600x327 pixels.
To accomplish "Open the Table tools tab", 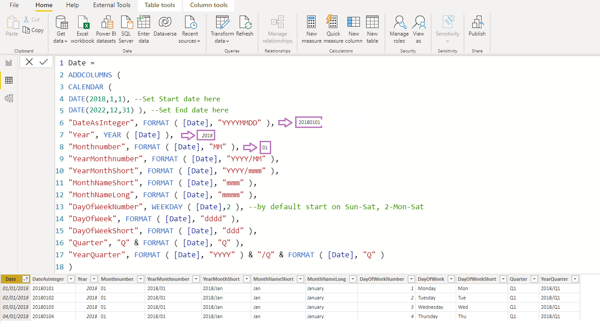I will pos(160,5).
